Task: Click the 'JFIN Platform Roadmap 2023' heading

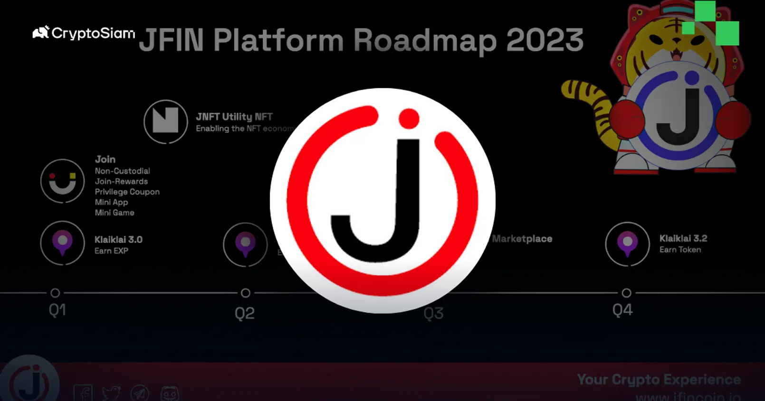Action: point(361,40)
